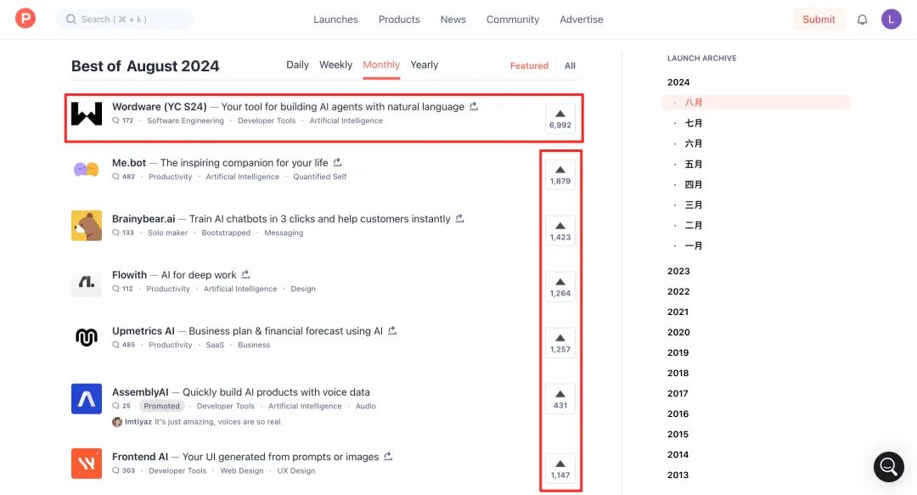Viewport: 917px width, 495px height.
Task: Expand the 2023 archive year
Action: pos(678,271)
